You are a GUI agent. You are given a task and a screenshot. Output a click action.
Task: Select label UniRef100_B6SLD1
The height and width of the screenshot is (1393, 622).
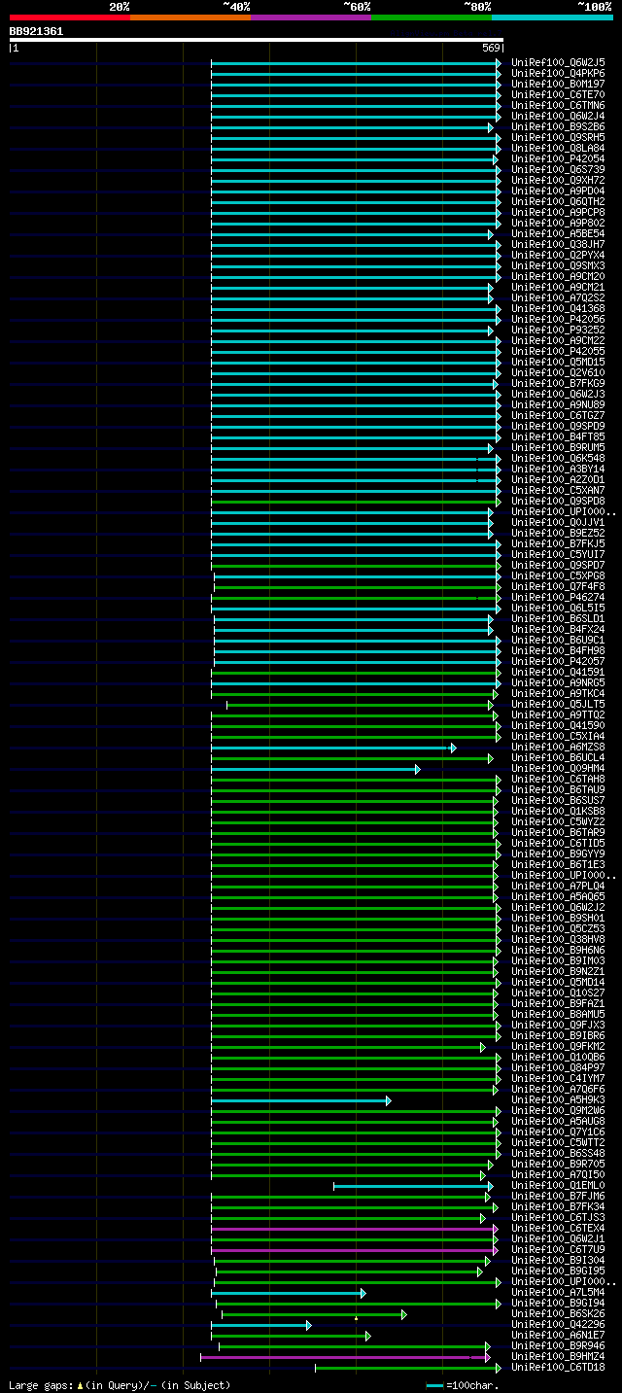pyautogui.click(x=558, y=618)
